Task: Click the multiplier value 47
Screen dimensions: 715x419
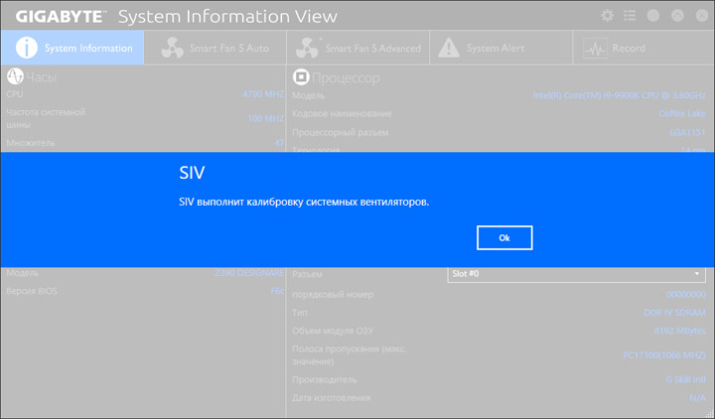Action: [x=279, y=143]
